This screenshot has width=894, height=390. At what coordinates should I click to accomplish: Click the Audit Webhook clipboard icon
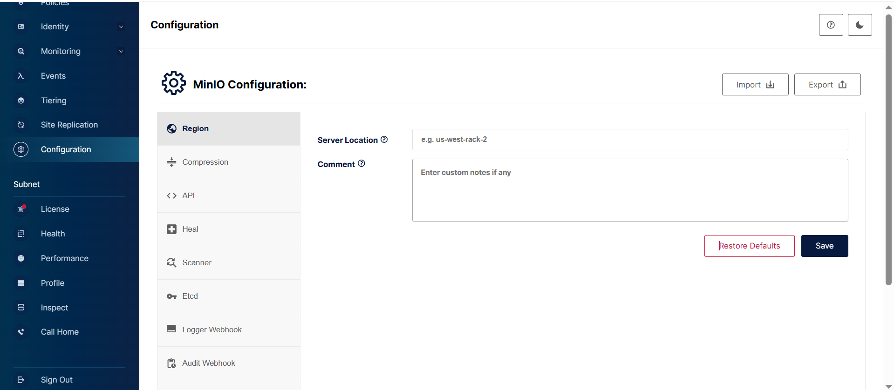[x=171, y=363]
